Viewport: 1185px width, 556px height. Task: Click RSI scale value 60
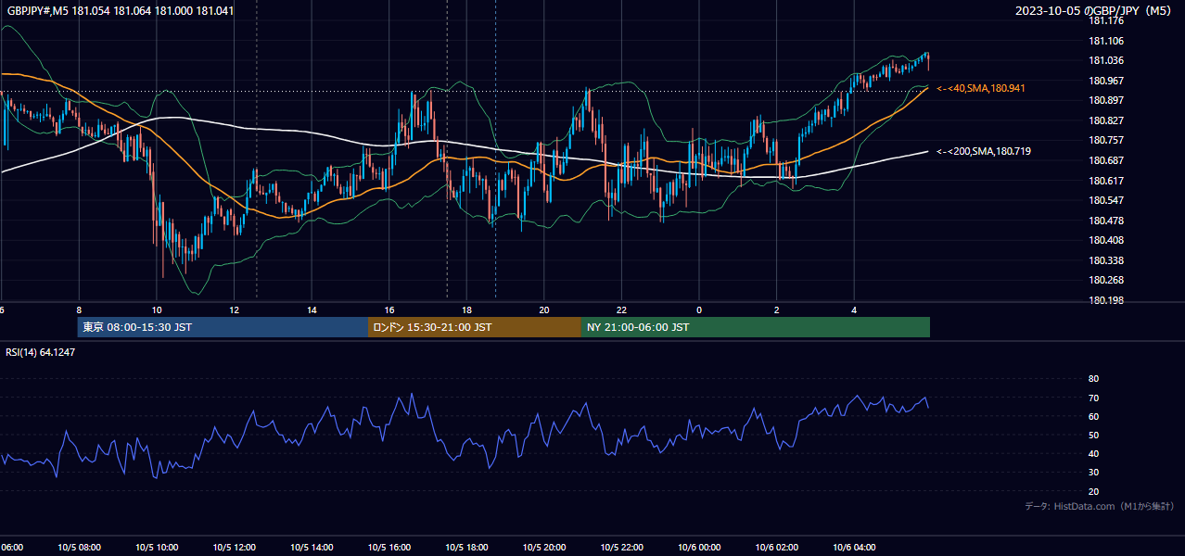[1093, 416]
